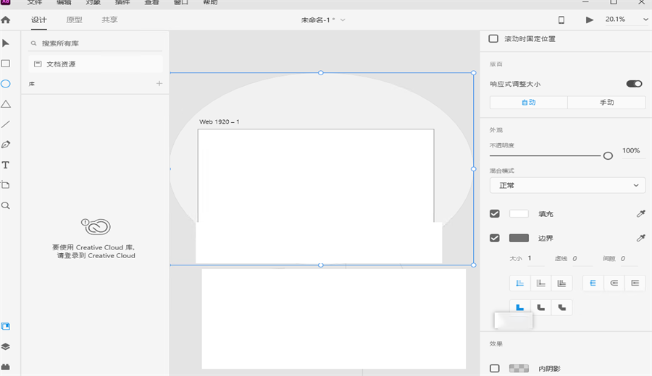
Task: Select the Polygon triangle tool
Action: pos(6,104)
